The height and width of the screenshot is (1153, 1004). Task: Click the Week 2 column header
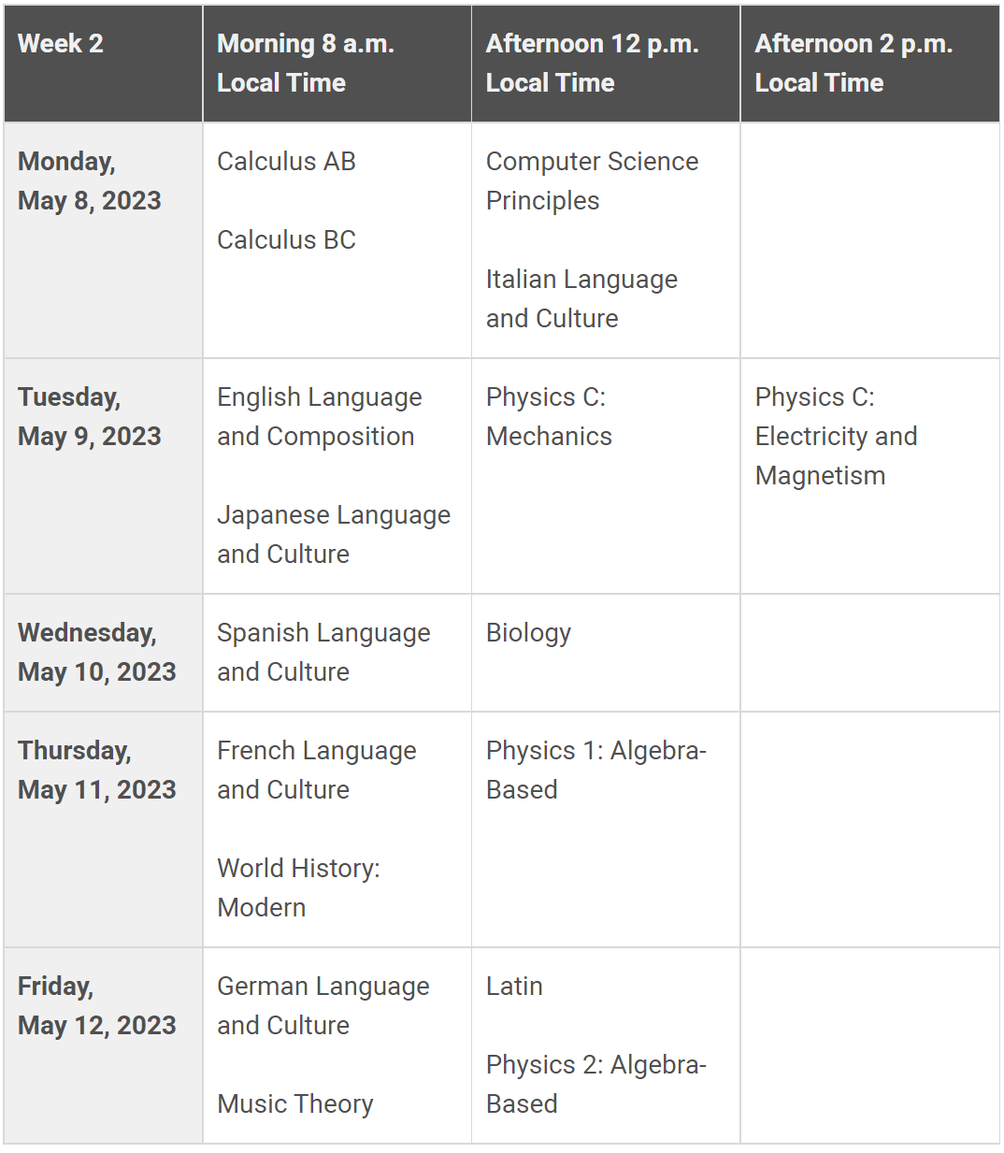(103, 64)
